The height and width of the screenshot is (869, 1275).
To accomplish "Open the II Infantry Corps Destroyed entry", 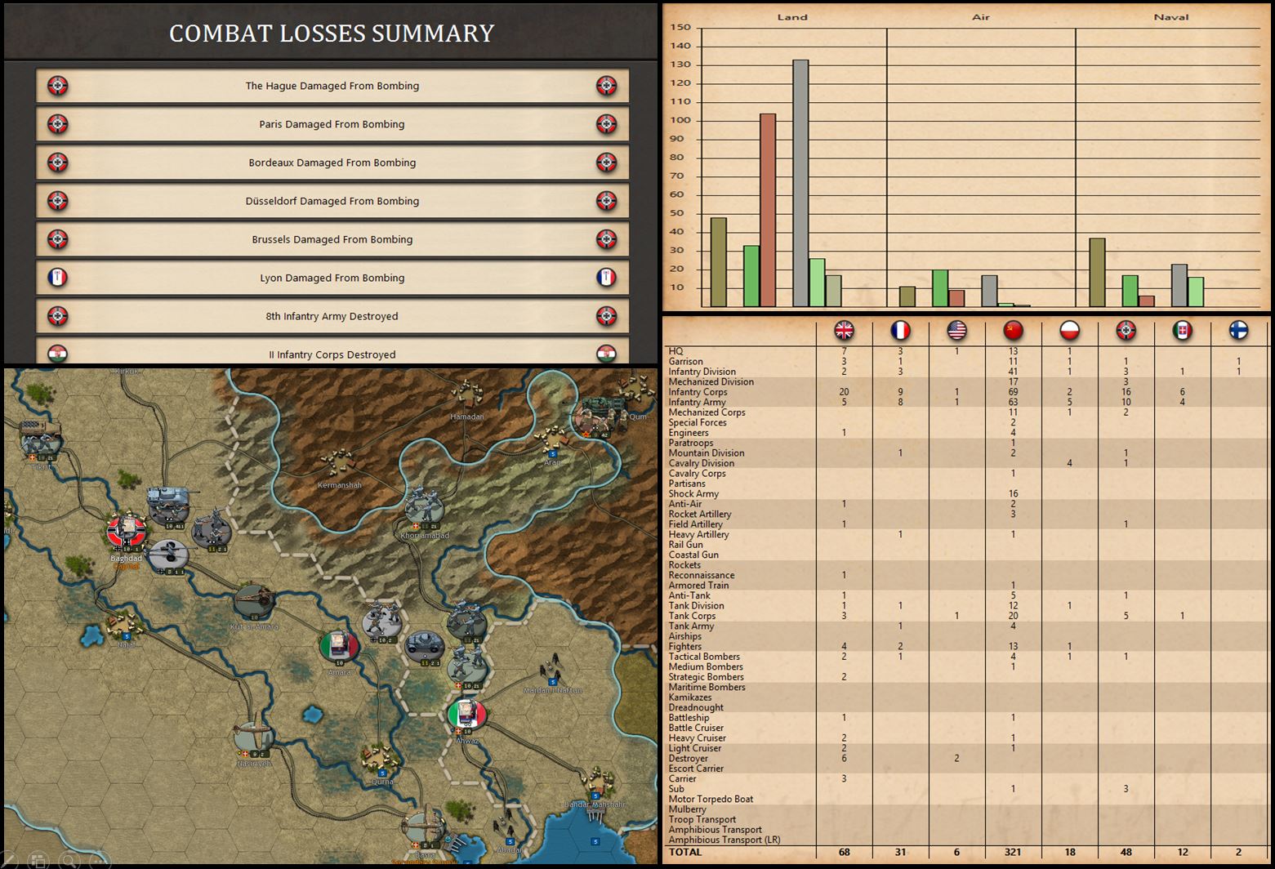I will 332,352.
